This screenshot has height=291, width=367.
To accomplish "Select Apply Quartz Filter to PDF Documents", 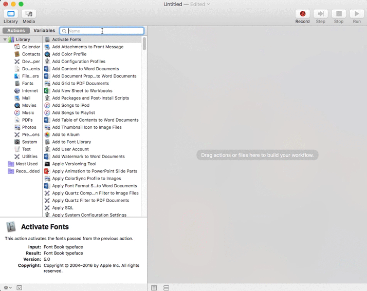I will (x=93, y=200).
